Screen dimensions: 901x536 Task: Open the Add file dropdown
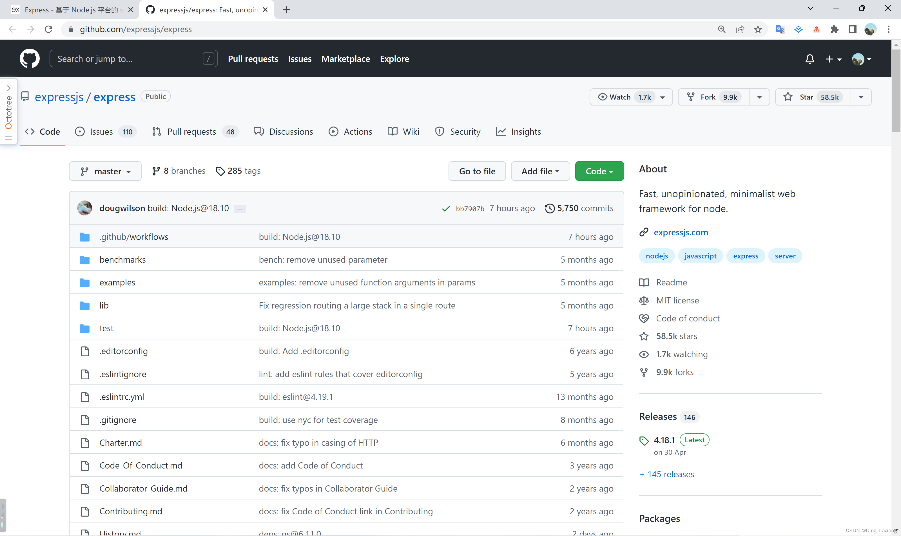(x=540, y=171)
